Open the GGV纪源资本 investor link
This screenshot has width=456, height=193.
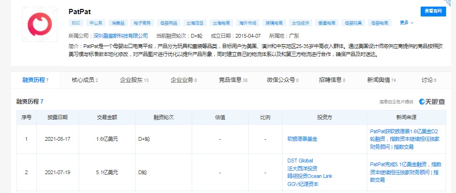point(303,184)
